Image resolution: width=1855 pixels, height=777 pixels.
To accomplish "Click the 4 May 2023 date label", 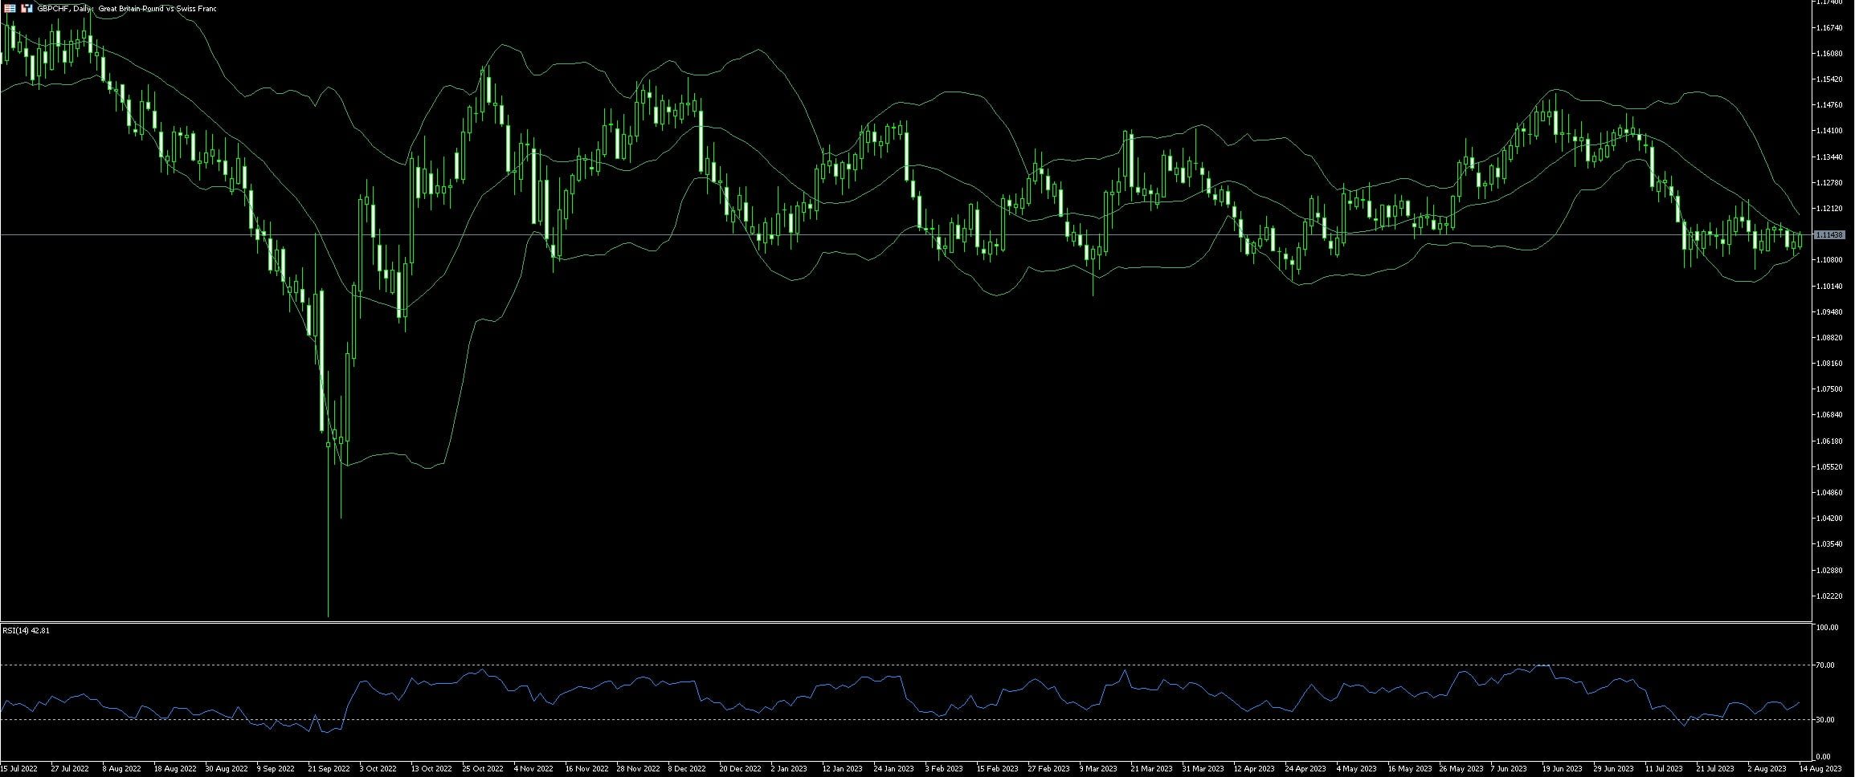I will [x=1355, y=769].
